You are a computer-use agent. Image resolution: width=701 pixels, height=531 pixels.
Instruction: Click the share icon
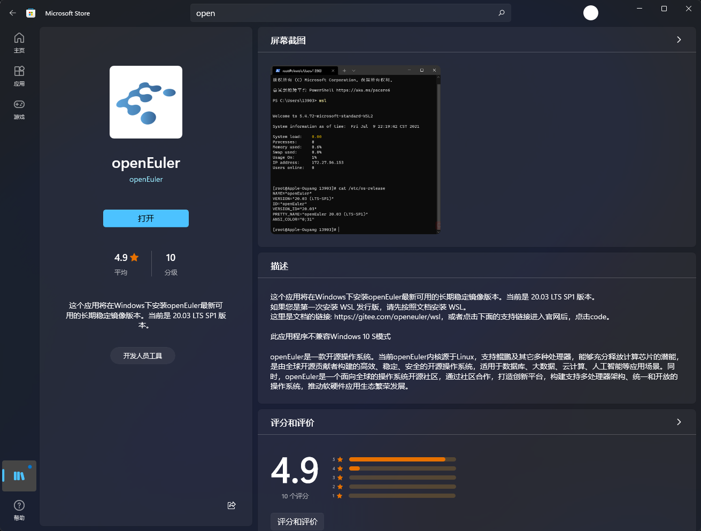coord(232,505)
